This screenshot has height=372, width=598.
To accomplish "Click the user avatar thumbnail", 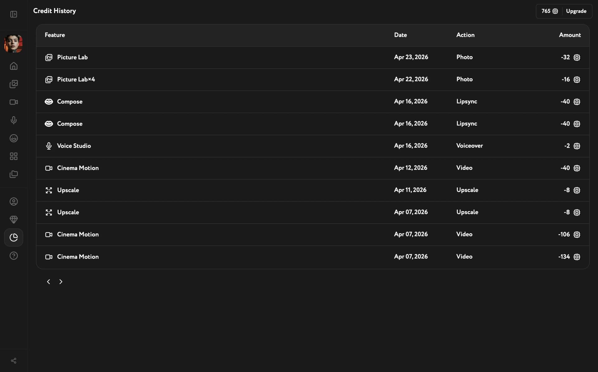I will [13, 44].
